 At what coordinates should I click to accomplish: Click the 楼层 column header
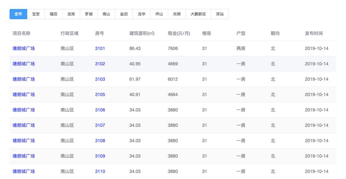pos(207,33)
